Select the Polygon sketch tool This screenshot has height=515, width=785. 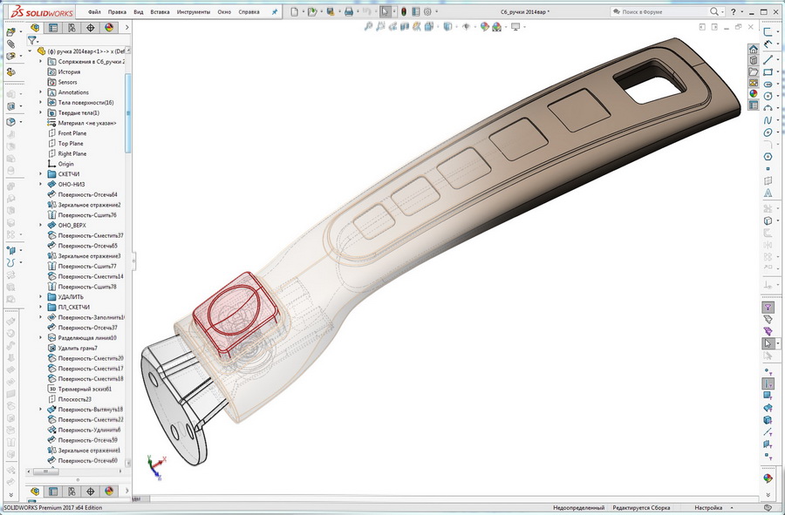(768, 157)
